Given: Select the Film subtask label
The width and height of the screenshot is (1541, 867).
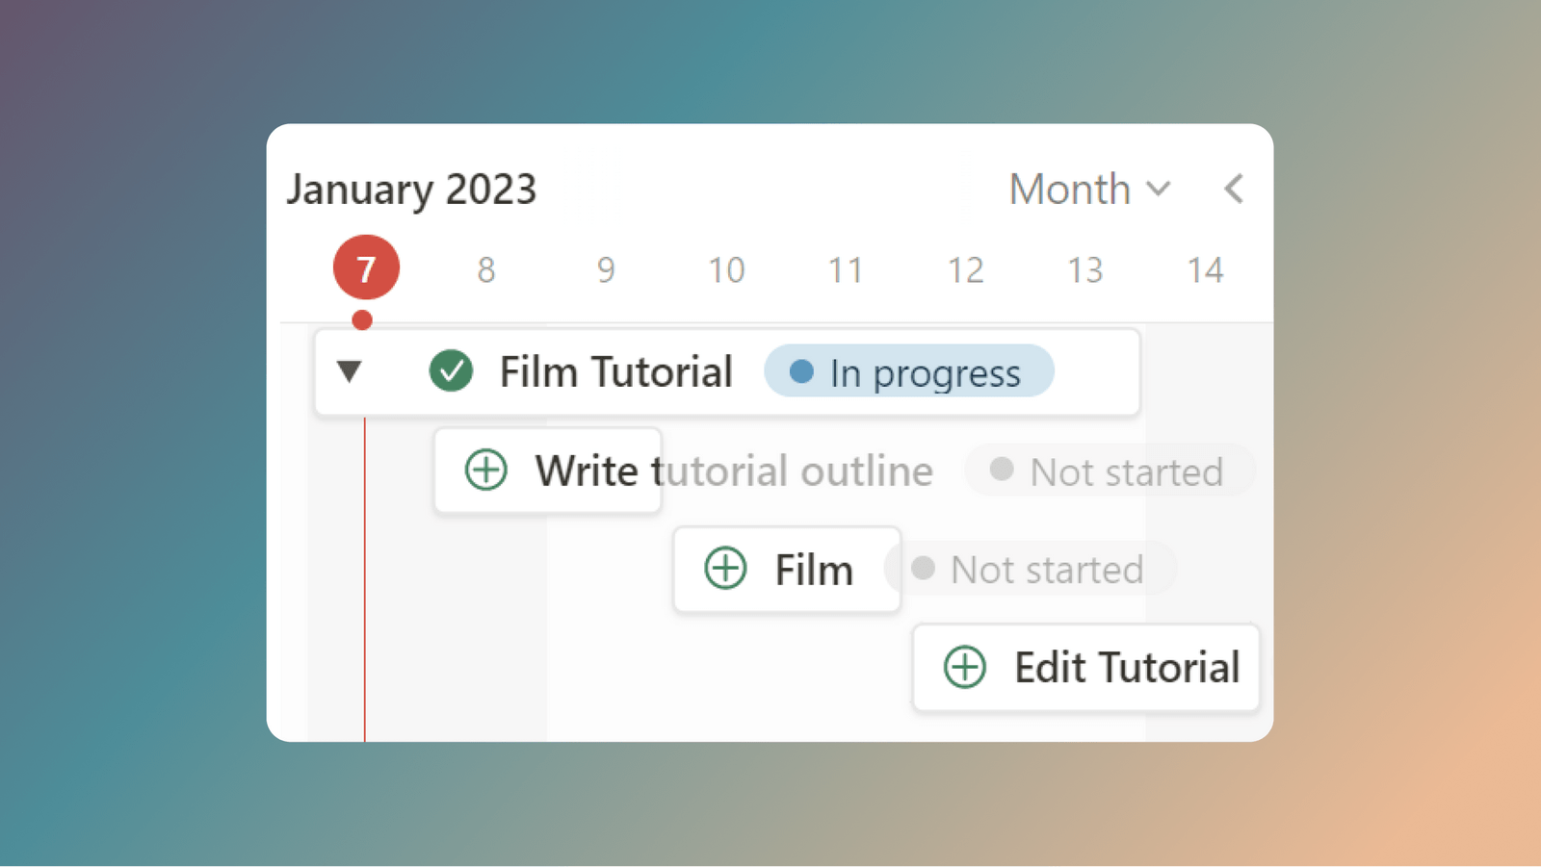Looking at the screenshot, I should coord(813,569).
